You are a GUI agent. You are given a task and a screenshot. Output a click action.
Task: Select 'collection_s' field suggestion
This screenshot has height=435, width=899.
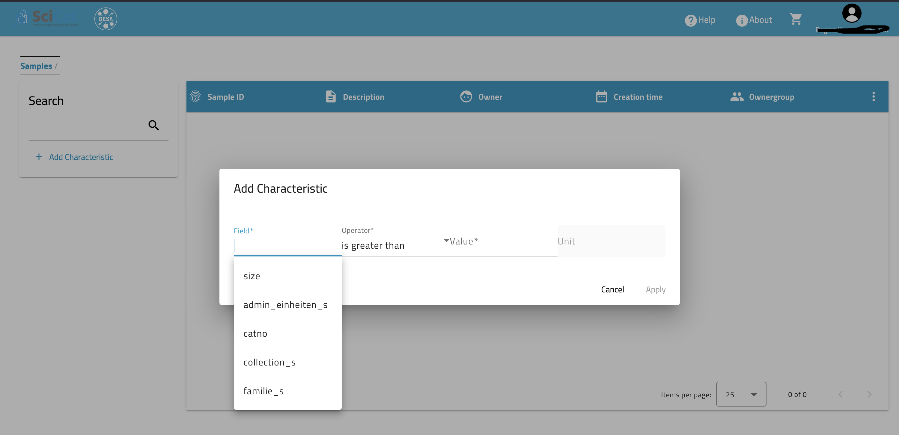click(x=269, y=362)
